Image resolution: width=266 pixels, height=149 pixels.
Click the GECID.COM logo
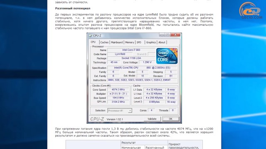point(251,10)
